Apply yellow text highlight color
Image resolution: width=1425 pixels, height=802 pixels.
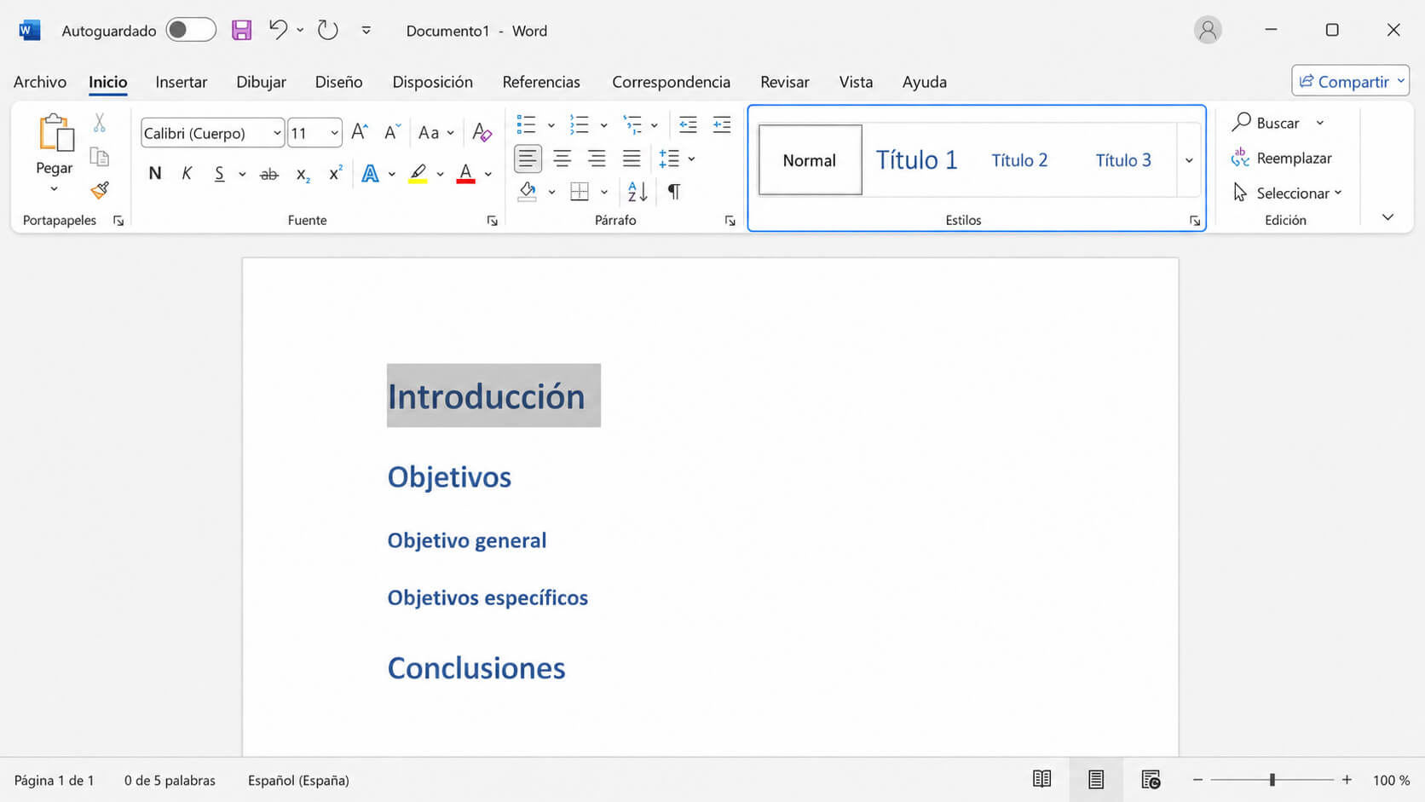[418, 174]
